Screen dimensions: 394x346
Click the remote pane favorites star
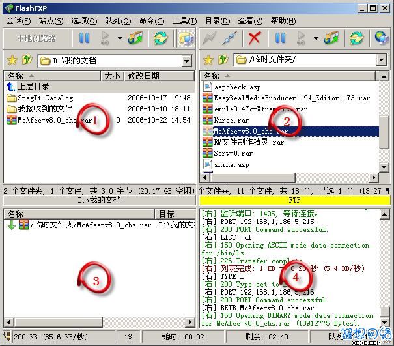coord(208,60)
